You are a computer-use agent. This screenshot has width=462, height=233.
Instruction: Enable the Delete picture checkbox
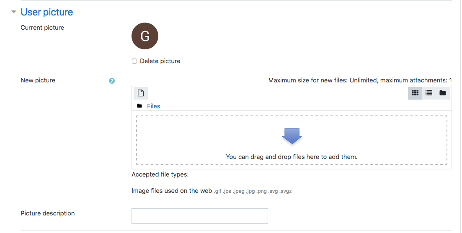tap(134, 61)
